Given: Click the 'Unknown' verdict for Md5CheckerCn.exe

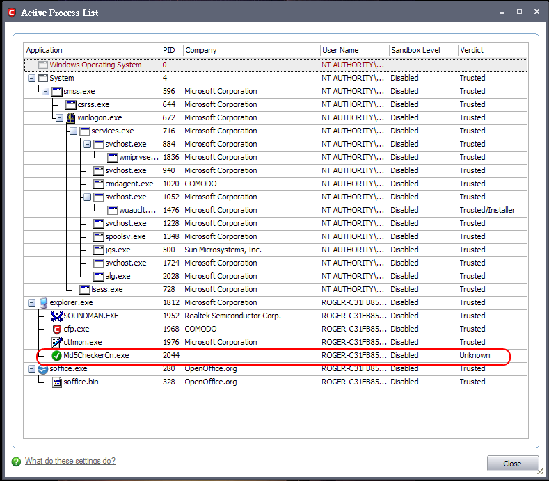Looking at the screenshot, I should click(475, 355).
